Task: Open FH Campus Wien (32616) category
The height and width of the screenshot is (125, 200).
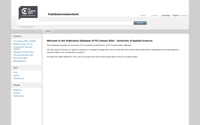Action: point(25,41)
